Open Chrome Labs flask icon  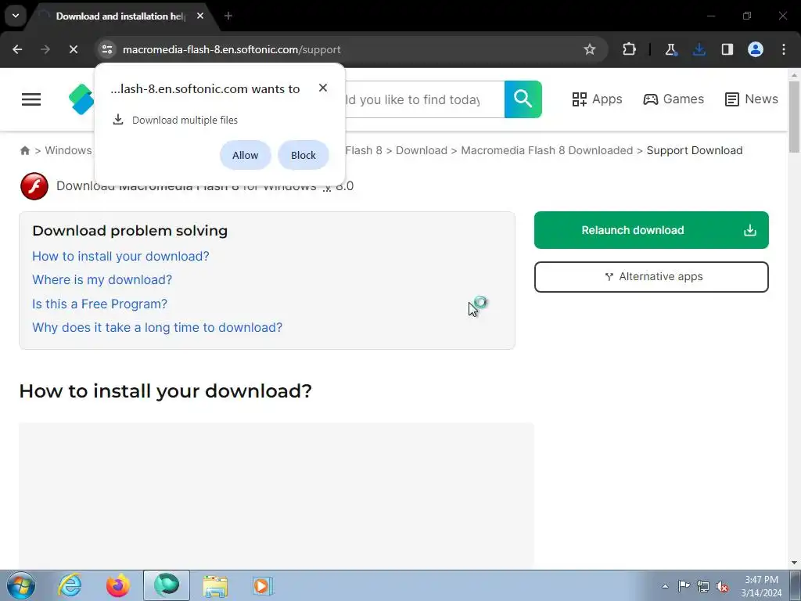tap(670, 49)
